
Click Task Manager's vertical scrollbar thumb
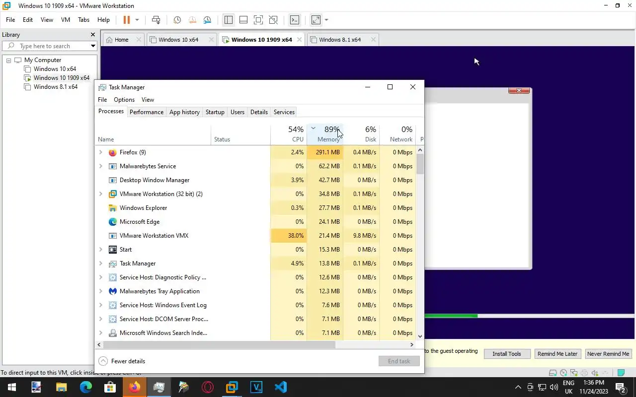click(420, 164)
